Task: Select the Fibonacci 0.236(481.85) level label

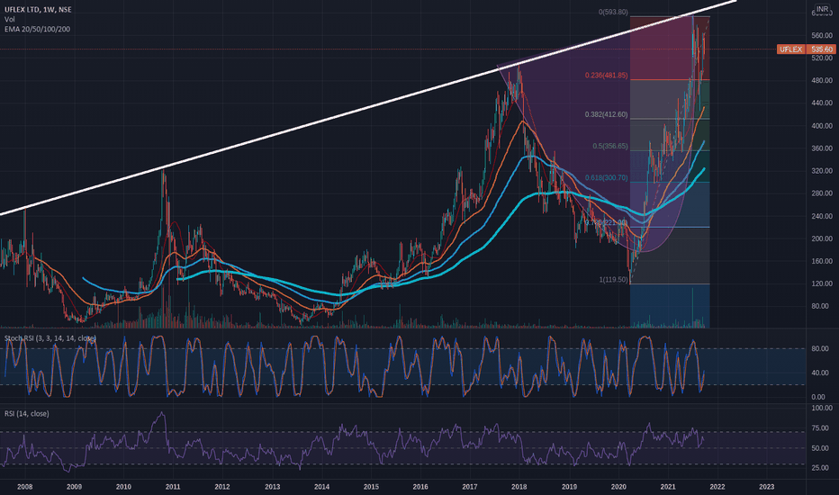Action: (606, 76)
